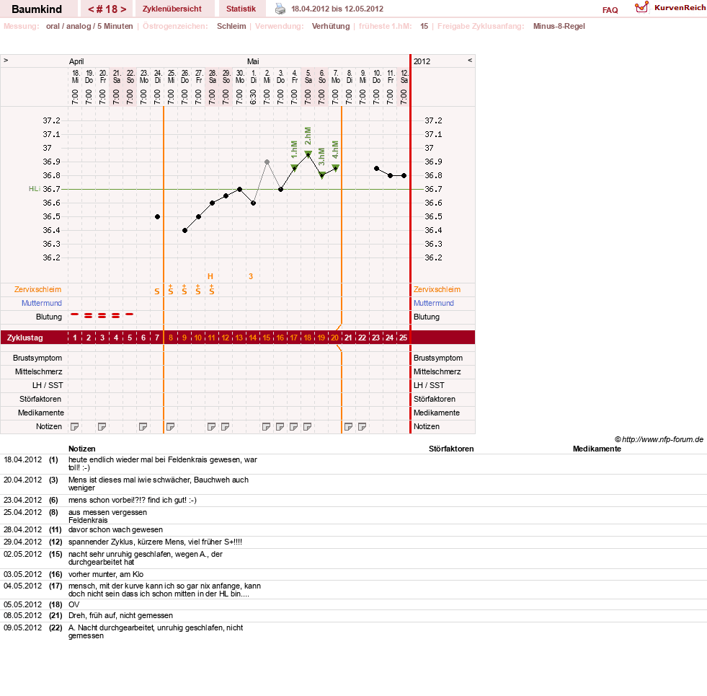707x696 pixels.
Task: Click the 6:30 measurement time on 1. Di
Action: pos(254,97)
